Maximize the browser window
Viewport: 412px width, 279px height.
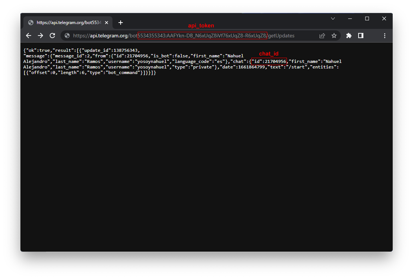pos(367,19)
